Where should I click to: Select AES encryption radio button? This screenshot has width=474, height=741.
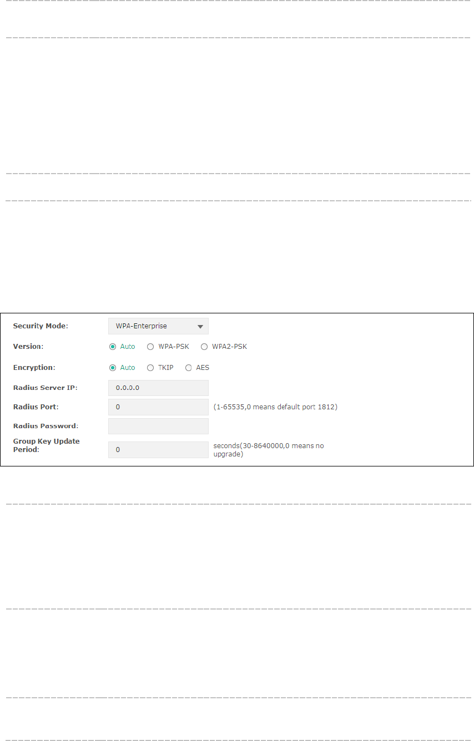point(189,367)
